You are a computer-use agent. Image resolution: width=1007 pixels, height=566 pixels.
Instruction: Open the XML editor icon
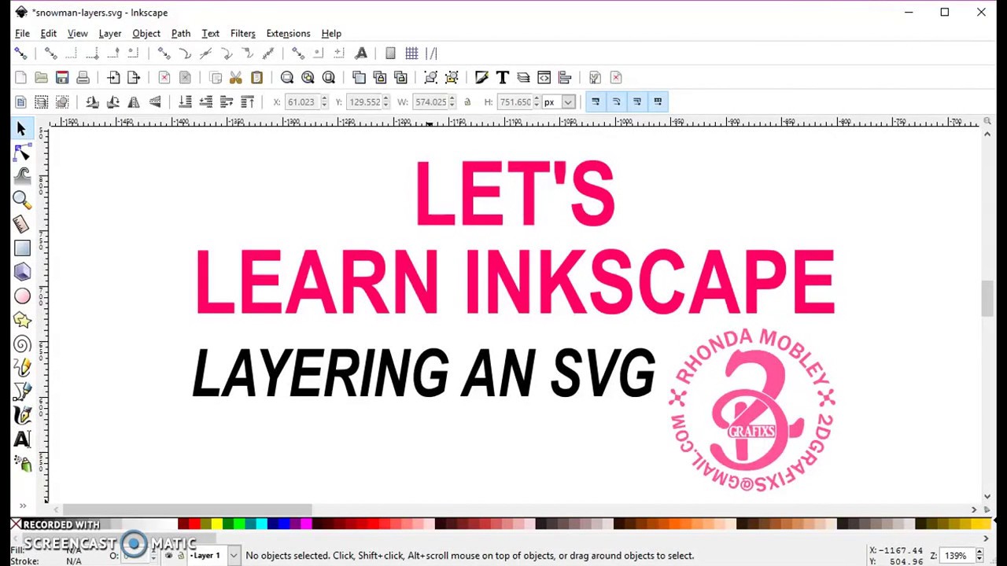click(x=544, y=77)
